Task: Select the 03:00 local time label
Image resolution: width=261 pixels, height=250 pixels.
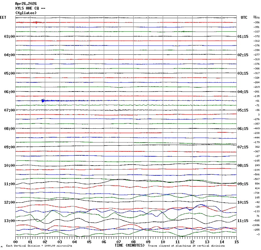Action: pos(9,37)
